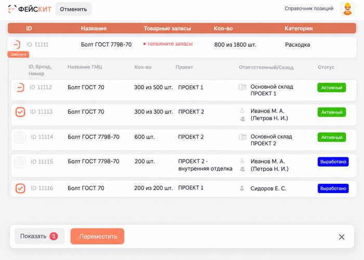Click 200 шт. quantity in ID 11115 row
The image size is (364, 260).
click(145, 161)
